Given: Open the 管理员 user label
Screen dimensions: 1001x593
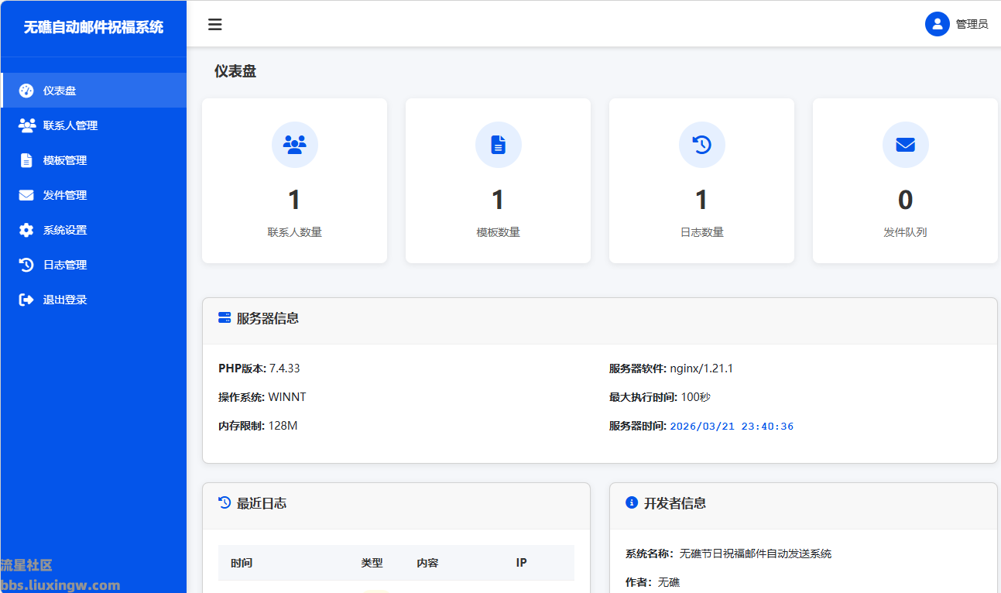Looking at the screenshot, I should tap(972, 24).
